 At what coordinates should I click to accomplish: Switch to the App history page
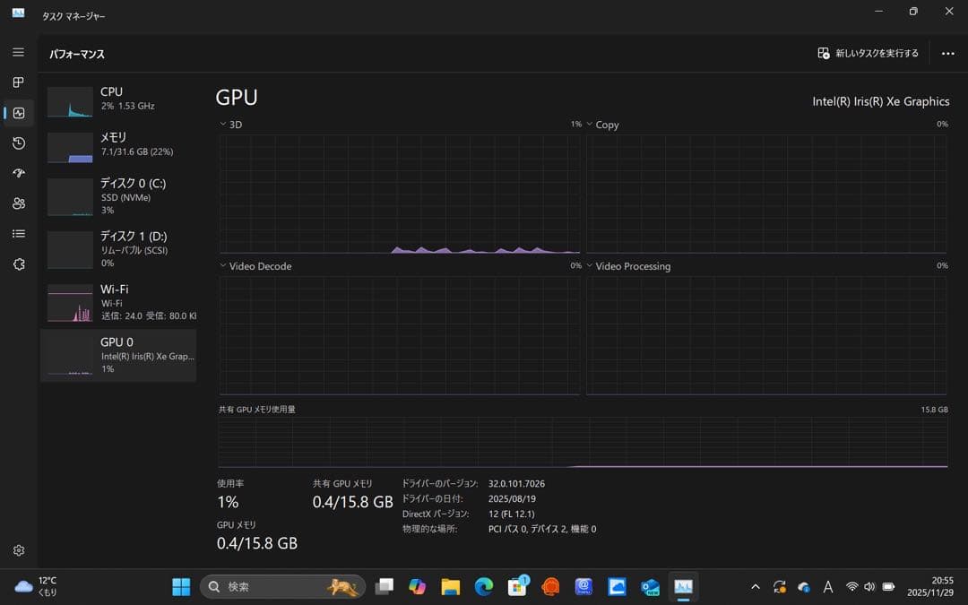tap(18, 143)
